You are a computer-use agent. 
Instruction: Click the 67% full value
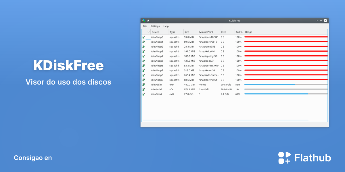237,94
